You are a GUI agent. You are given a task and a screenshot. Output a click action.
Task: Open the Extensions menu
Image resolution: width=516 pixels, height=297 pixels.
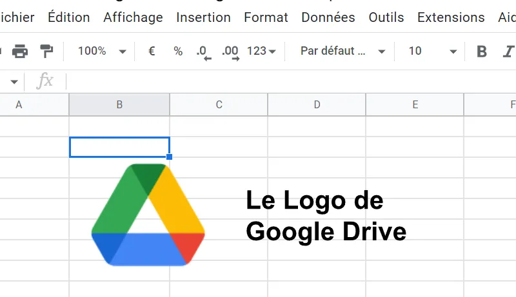451,17
